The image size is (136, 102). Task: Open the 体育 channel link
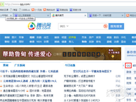[32, 42]
